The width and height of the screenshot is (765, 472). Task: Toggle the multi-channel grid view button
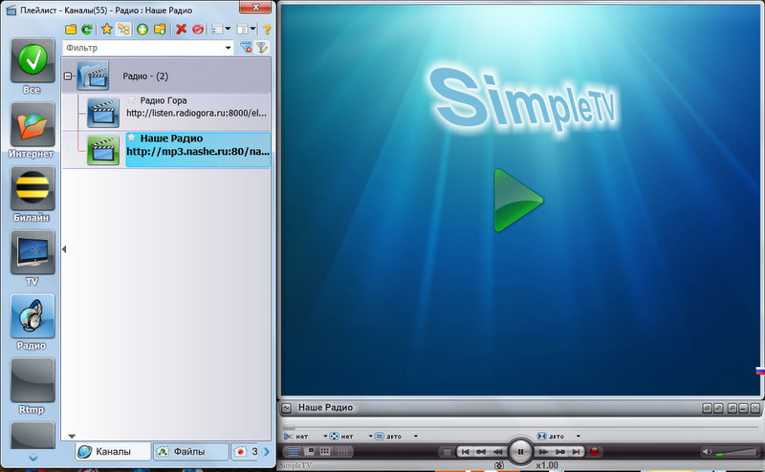325,452
